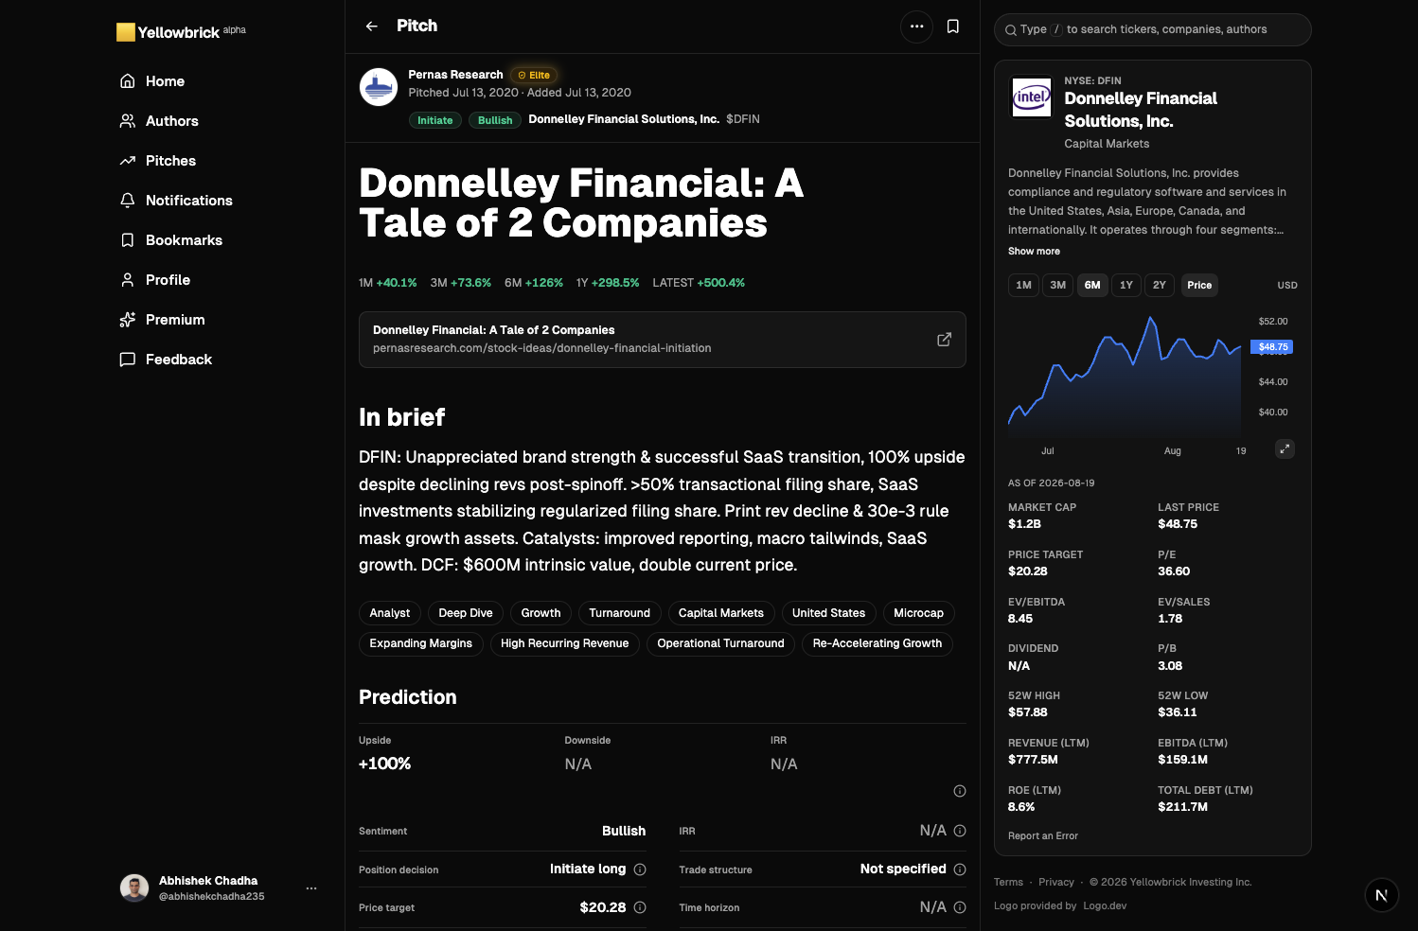The image size is (1418, 931).
Task: Open Donnelley Financial Solutions, Inc. sidebar title
Action: click(1141, 110)
